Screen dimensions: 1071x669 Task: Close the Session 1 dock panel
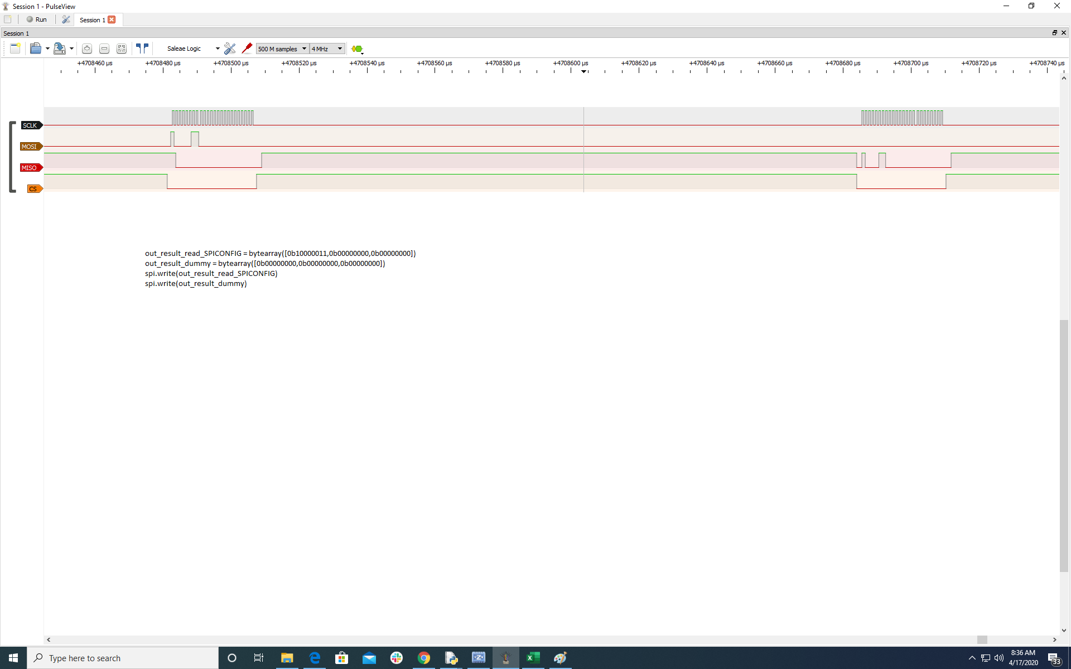(x=1064, y=33)
